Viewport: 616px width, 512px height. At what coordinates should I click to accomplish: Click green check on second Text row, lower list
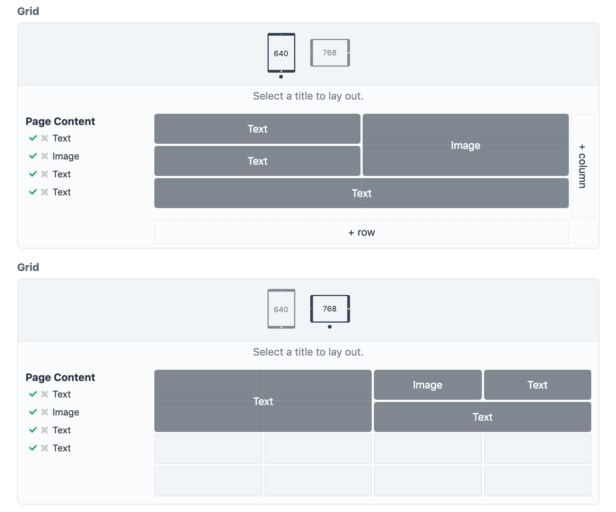point(33,430)
